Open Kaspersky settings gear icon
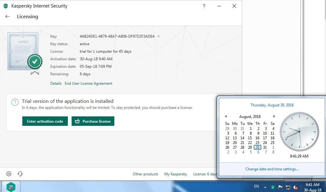326x192 pixels. [9, 174]
